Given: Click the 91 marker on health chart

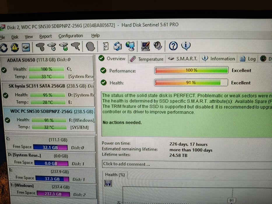Looking at the screenshot, I should click(231, 201).
